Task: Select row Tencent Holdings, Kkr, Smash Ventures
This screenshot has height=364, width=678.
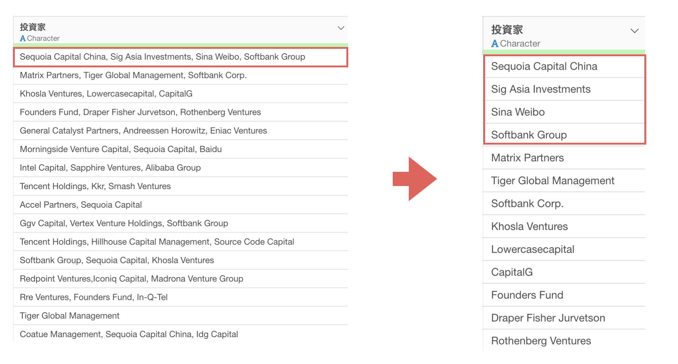Action: click(x=181, y=186)
